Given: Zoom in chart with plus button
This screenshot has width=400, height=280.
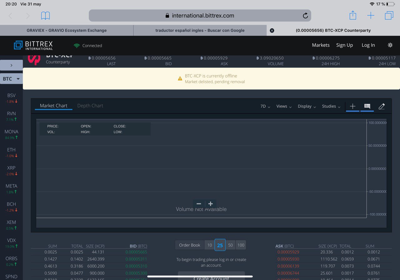Looking at the screenshot, I should pyautogui.click(x=211, y=204).
